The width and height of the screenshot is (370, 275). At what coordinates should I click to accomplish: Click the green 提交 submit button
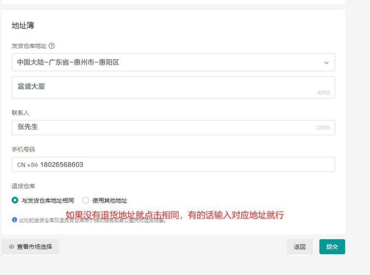click(x=332, y=247)
